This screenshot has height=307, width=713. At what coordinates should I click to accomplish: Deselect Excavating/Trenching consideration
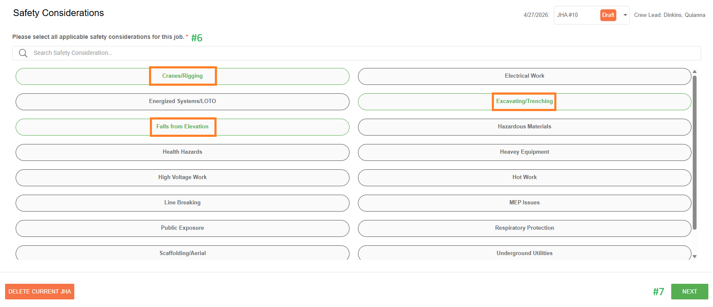tap(524, 102)
